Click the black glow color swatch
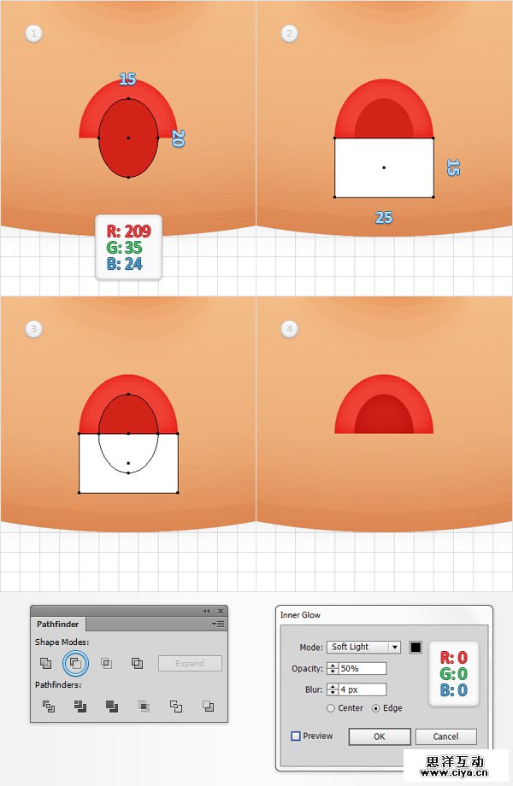This screenshot has height=786, width=513. coord(416,647)
